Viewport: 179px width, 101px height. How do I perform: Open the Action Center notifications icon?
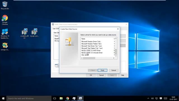click(161, 98)
